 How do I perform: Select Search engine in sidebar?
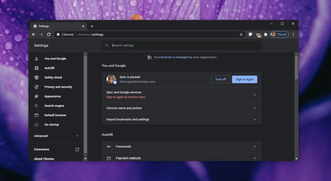click(54, 106)
